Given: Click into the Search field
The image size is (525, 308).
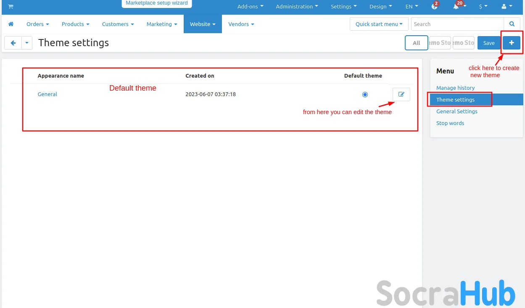Looking at the screenshot, I should point(457,24).
